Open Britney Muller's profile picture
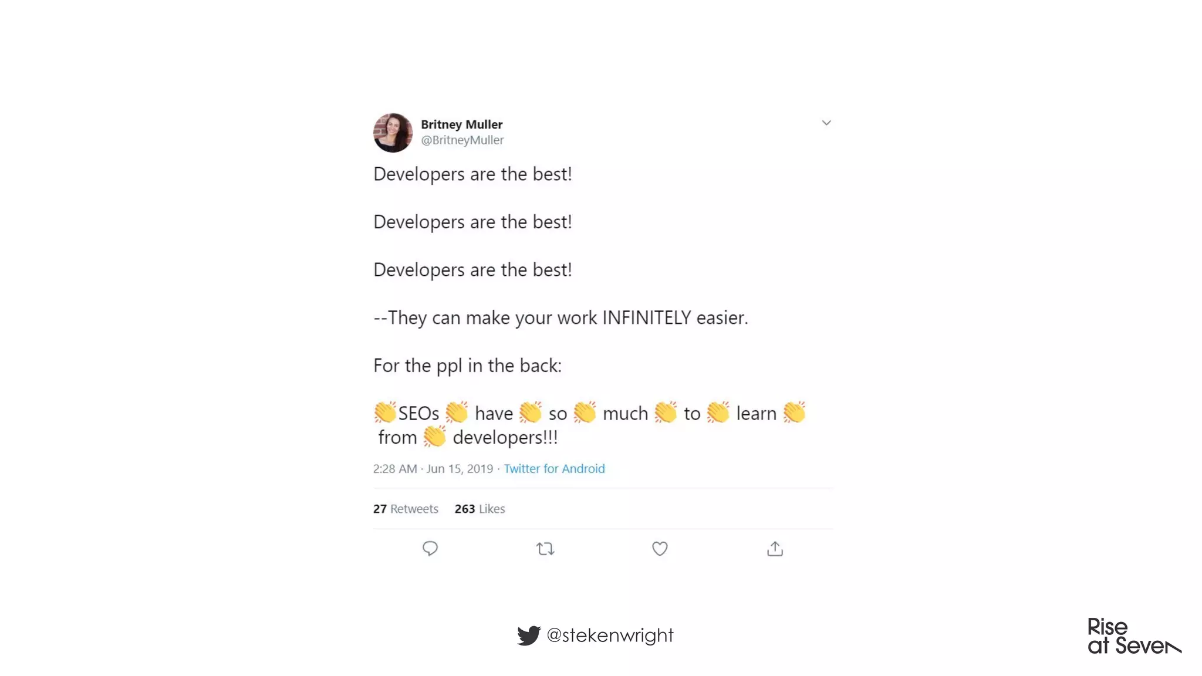 [393, 133]
